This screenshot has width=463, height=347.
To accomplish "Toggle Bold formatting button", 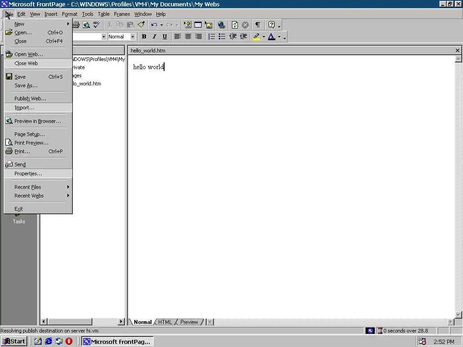I will (144, 37).
